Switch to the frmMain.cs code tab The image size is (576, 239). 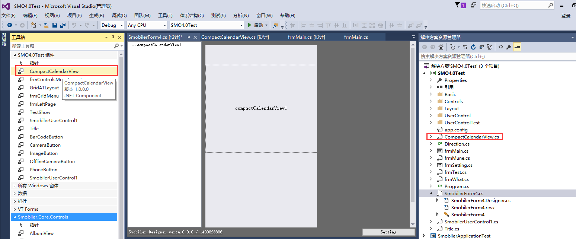[x=356, y=37]
